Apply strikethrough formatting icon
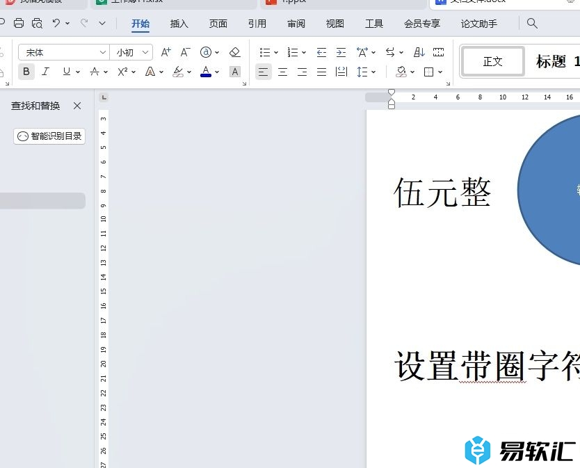The image size is (580, 468). pyautogui.click(x=95, y=72)
